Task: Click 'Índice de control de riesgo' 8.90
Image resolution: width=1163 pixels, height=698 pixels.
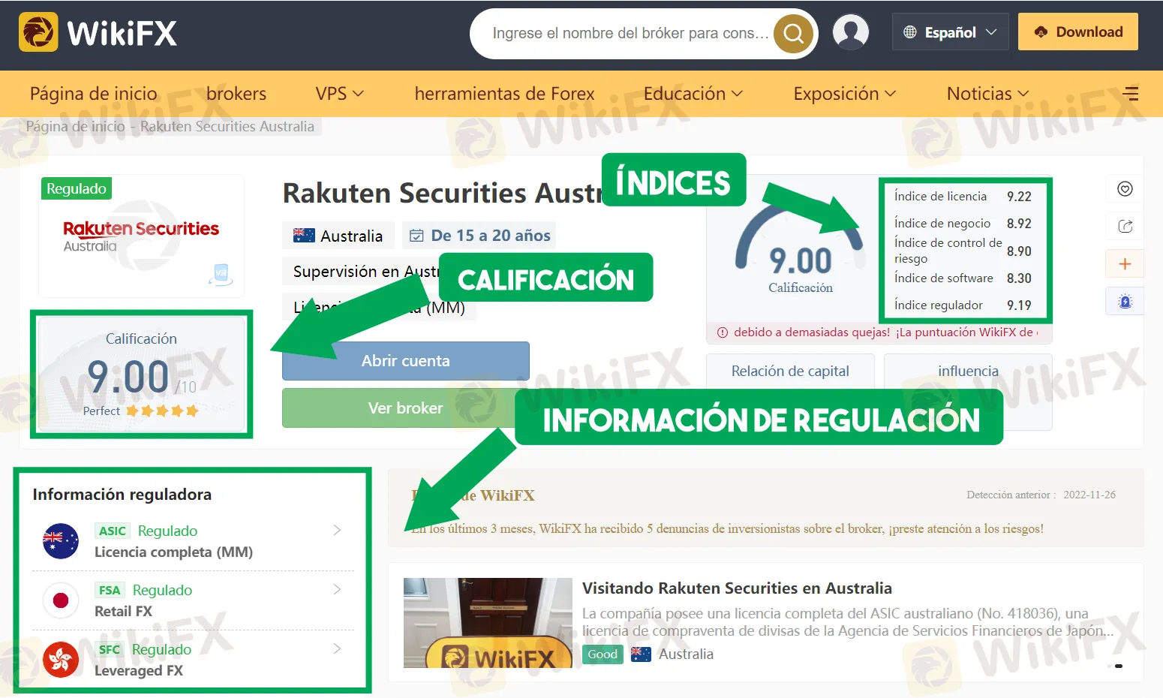Action: pyautogui.click(x=1019, y=251)
